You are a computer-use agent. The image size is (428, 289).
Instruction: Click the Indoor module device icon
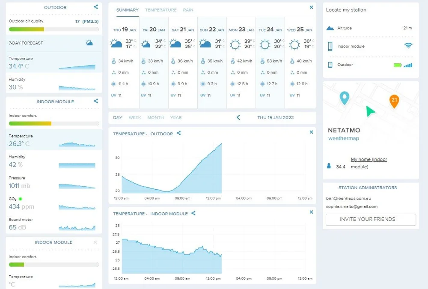coord(330,46)
